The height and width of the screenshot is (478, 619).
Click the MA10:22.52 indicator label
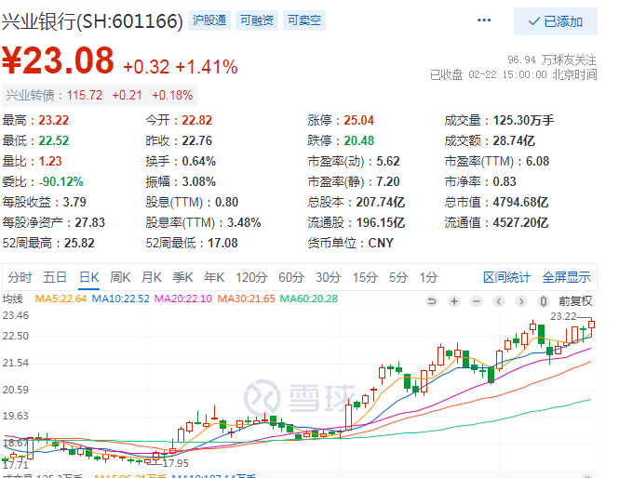pyautogui.click(x=121, y=299)
